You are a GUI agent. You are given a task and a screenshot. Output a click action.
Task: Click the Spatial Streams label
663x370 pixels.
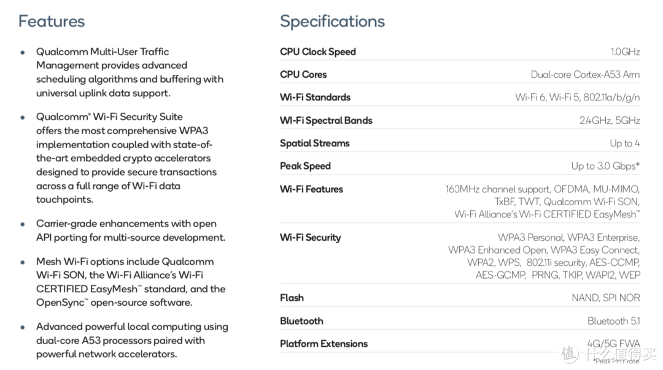[x=314, y=143]
